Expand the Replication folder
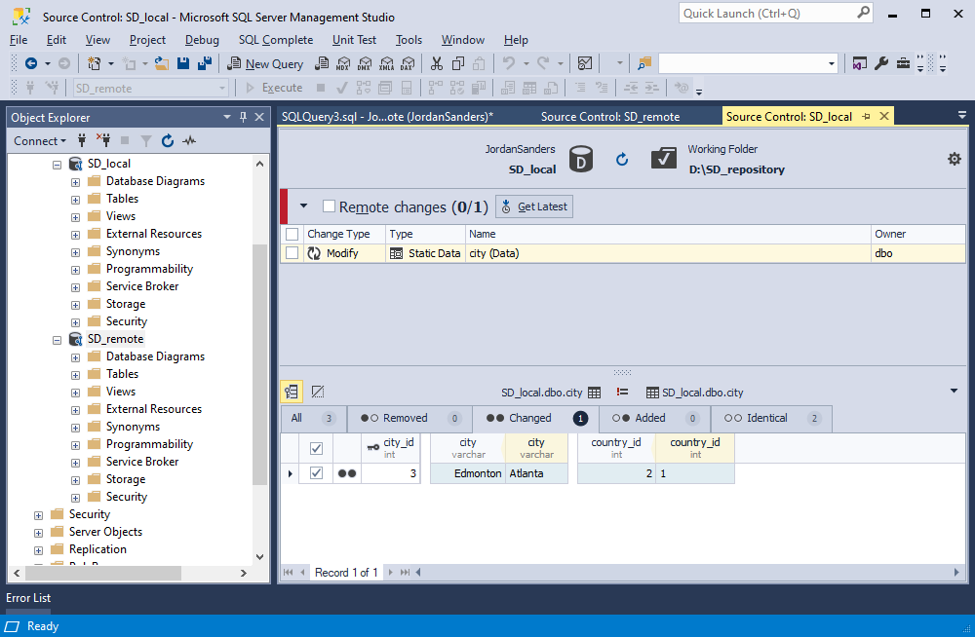Image resolution: width=975 pixels, height=637 pixels. pyautogui.click(x=38, y=550)
